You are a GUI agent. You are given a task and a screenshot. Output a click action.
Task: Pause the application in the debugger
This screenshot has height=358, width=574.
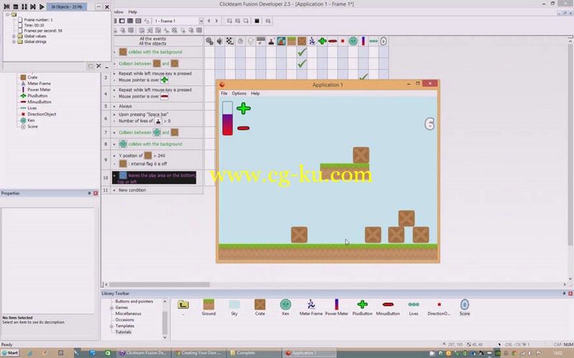tap(24, 6)
